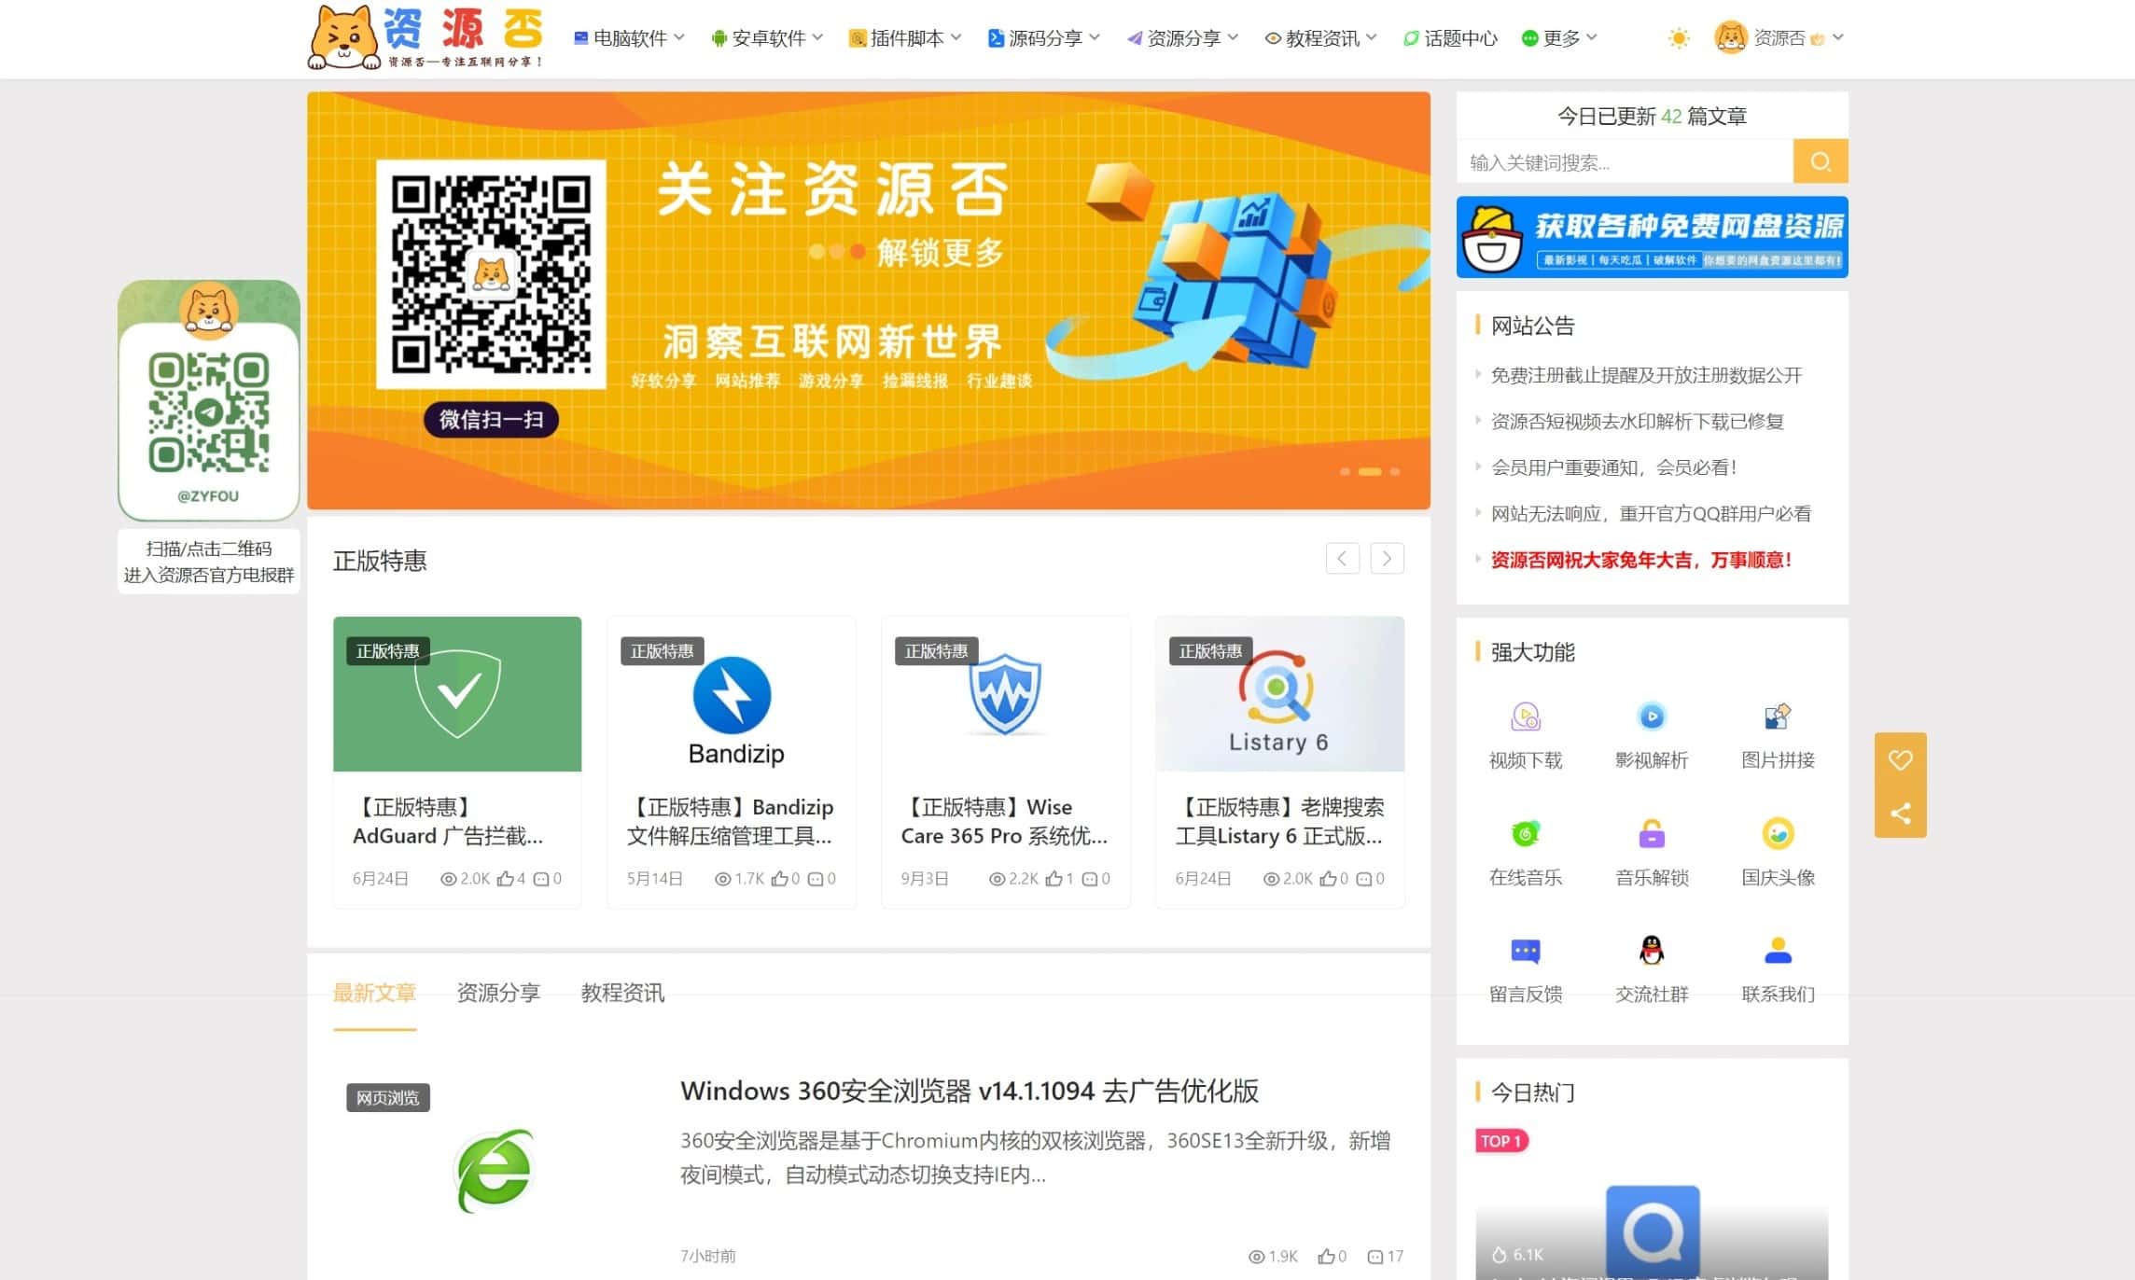Switch to the 教程资讯 article tab
The image size is (2135, 1280).
point(622,993)
